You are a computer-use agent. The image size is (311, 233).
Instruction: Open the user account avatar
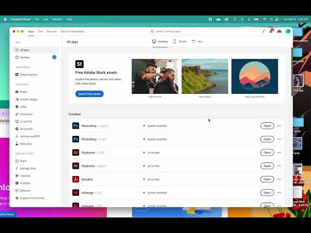pyautogui.click(x=288, y=32)
